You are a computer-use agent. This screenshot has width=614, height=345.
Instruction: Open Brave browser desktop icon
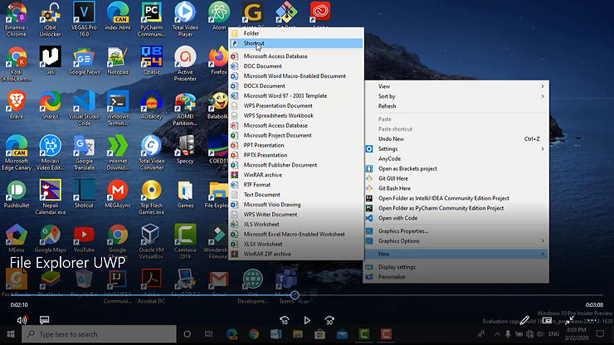17,105
